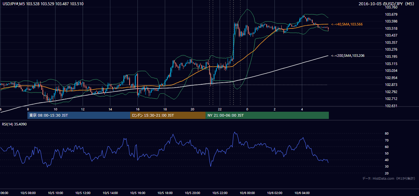Screen dimensions: 419x196
Task: Click price level 102.792 on axis
Action: (391, 92)
